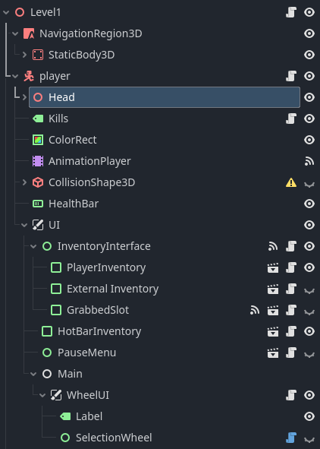Click AnimationPlayer's signal connections icon
The width and height of the screenshot is (320, 449).
coord(309,161)
